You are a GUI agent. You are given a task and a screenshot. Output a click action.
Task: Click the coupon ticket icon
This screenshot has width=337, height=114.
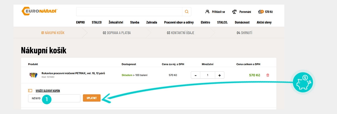coord(30,91)
